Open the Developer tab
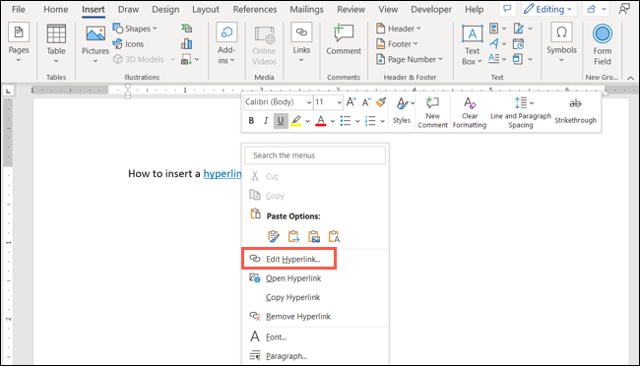This screenshot has width=640, height=366. coord(431,9)
